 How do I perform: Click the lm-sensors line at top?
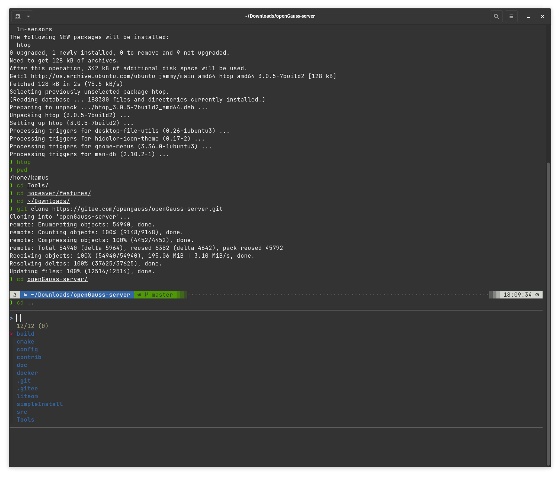point(34,29)
